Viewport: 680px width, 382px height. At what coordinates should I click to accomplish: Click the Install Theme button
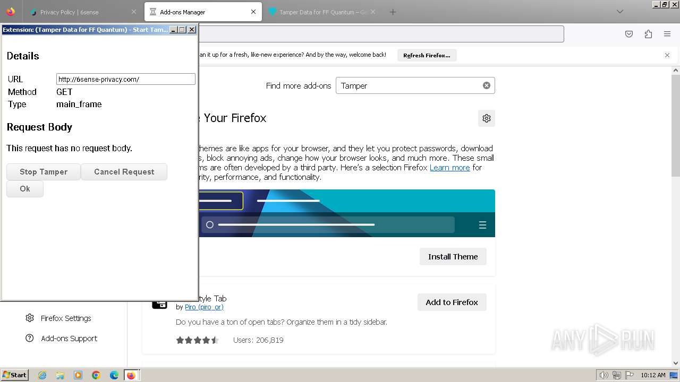click(x=453, y=256)
